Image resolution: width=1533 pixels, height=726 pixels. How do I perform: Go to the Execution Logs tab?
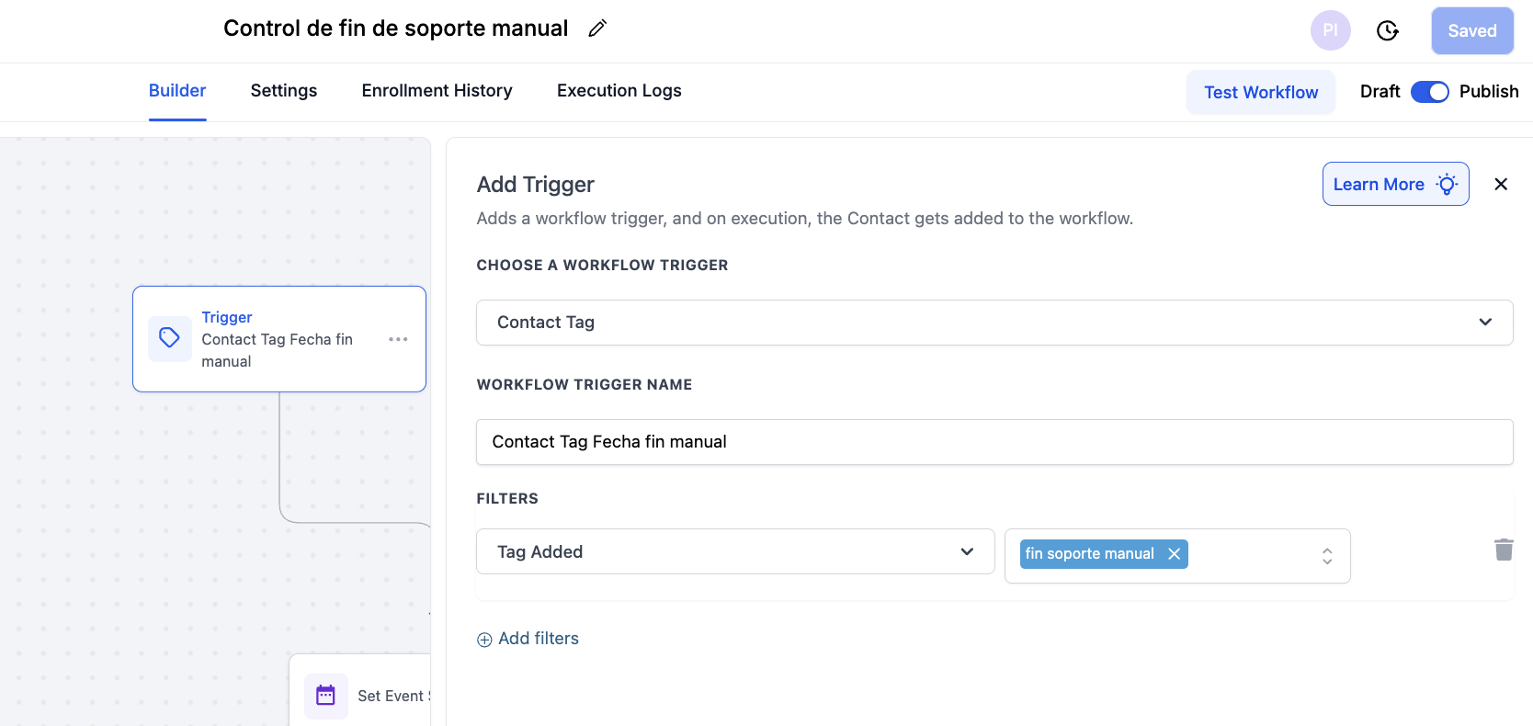pos(619,91)
